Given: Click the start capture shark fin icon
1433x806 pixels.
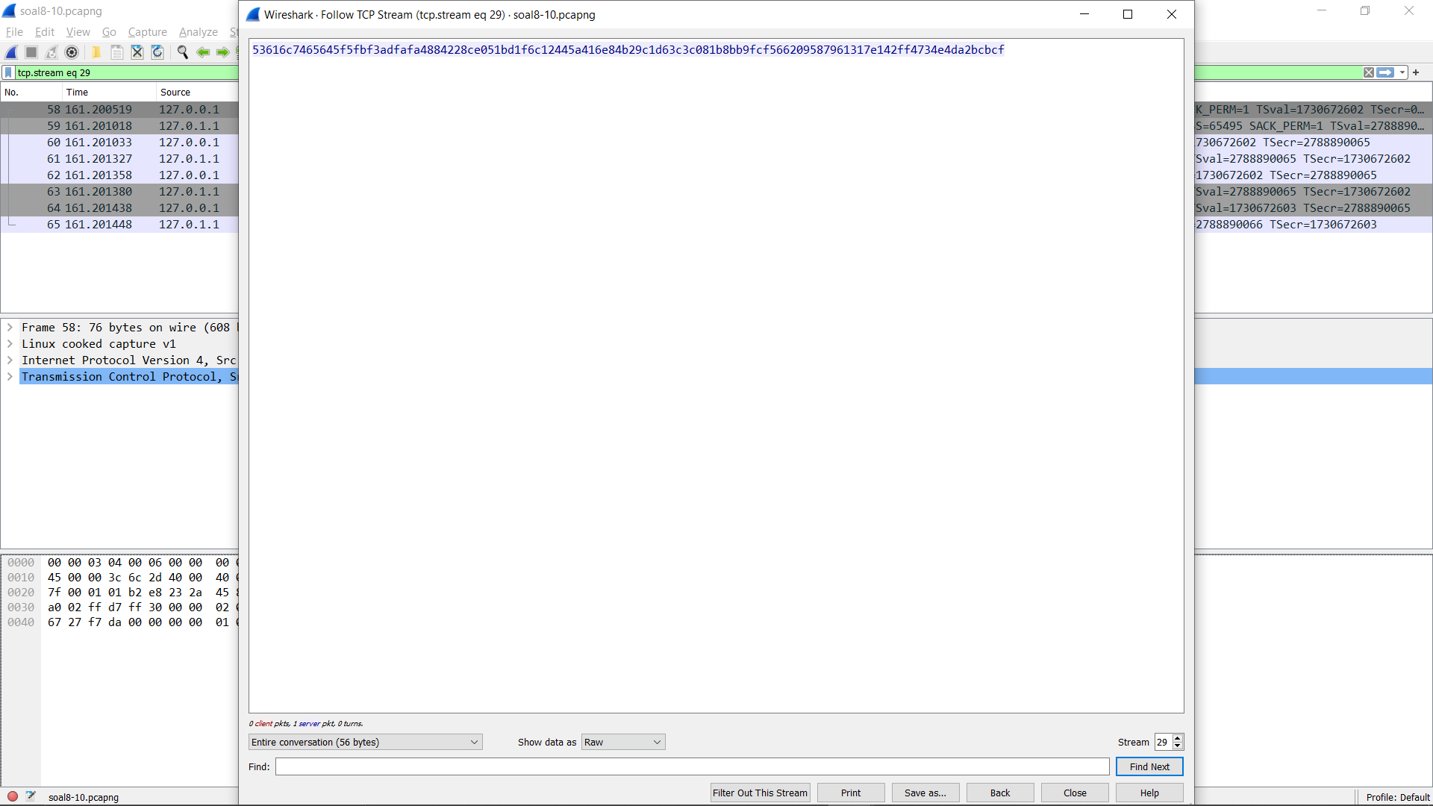Looking at the screenshot, I should pyautogui.click(x=12, y=52).
